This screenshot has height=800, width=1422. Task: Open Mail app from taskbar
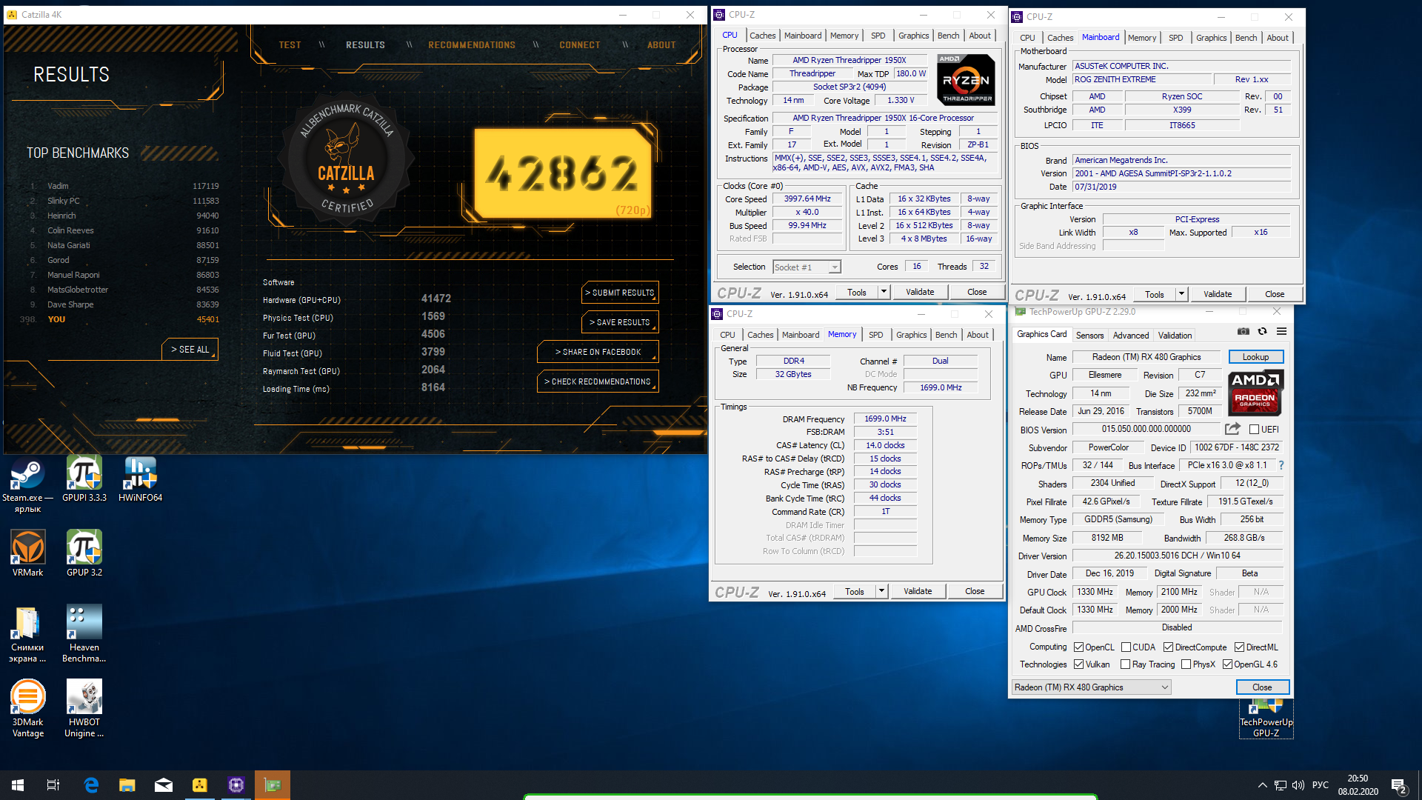pos(164,785)
